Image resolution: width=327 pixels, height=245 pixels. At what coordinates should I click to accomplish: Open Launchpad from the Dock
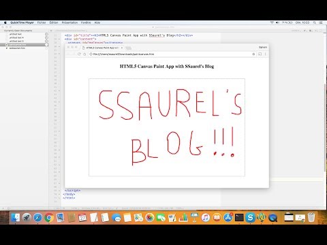point(27,218)
